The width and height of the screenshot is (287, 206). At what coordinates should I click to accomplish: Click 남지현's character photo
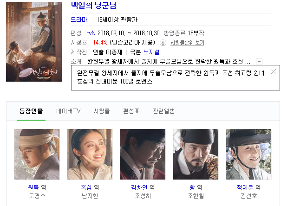point(90,154)
